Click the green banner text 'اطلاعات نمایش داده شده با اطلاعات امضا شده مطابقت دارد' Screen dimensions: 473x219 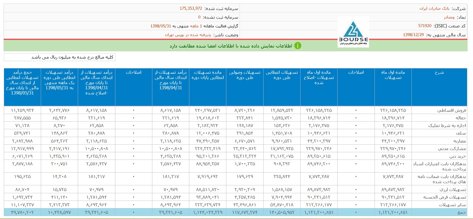click(x=231, y=46)
